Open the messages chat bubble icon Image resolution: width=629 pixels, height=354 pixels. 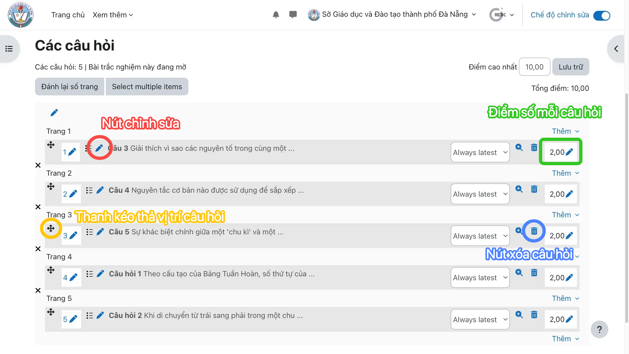coord(293,15)
